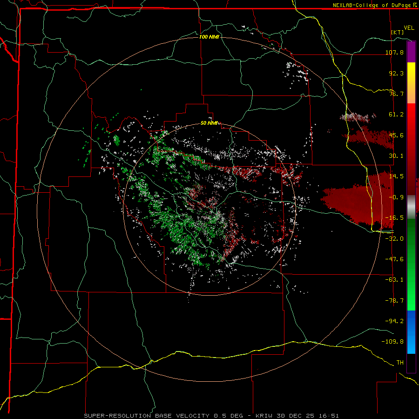Screen dimensions: 419x419
Task: Click SUPER-RESOLUTION BASE VELOCITY in the caption
Action: tap(147, 416)
